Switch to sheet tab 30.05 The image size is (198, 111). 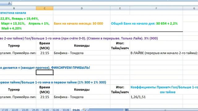click(45, 110)
